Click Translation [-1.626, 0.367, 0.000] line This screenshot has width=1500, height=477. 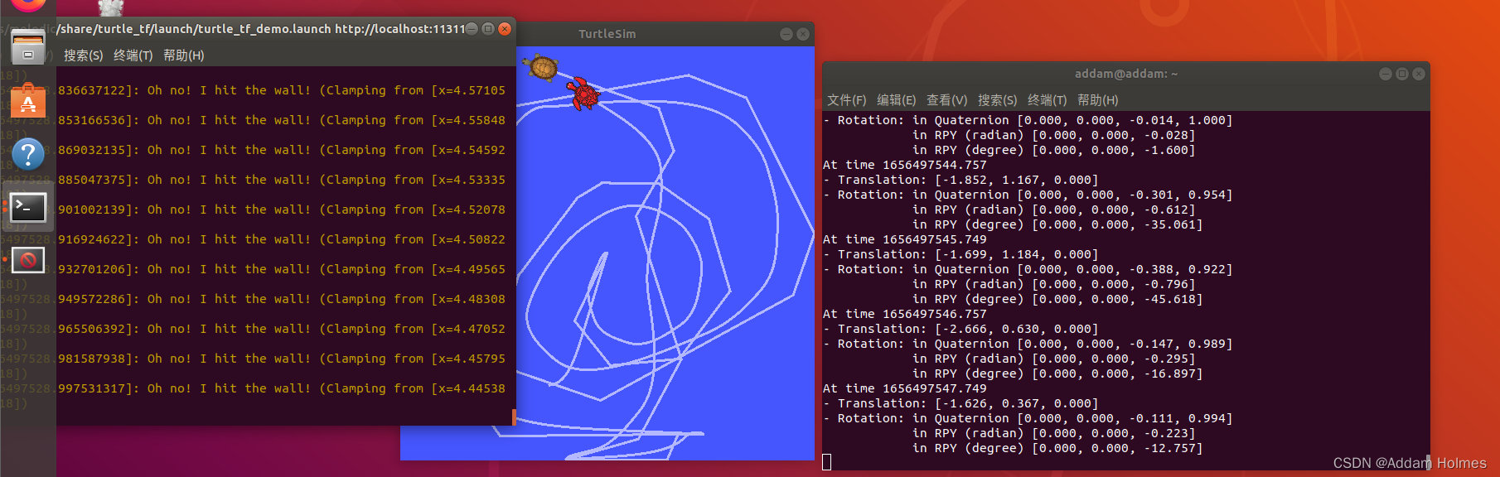[x=960, y=403]
